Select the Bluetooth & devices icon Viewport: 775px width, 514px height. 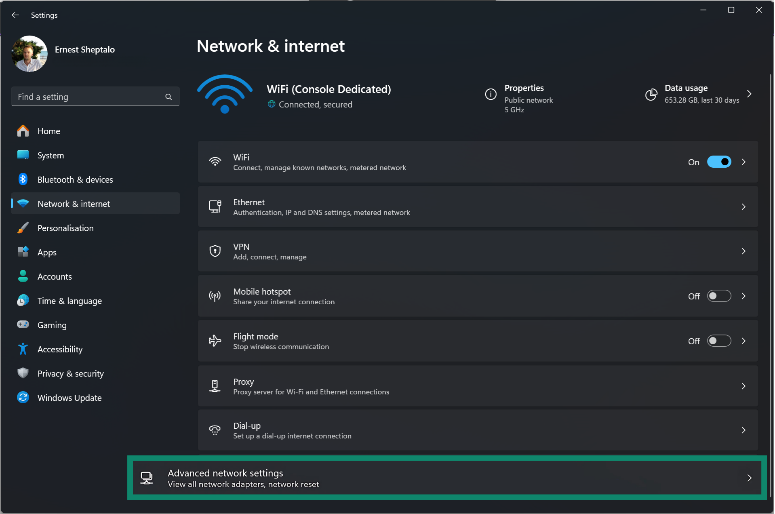coord(23,179)
